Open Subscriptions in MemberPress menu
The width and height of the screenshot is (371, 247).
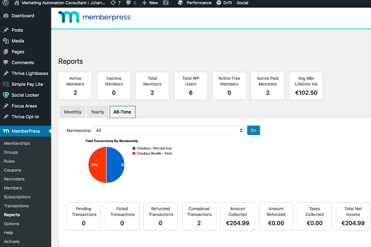pos(17,197)
